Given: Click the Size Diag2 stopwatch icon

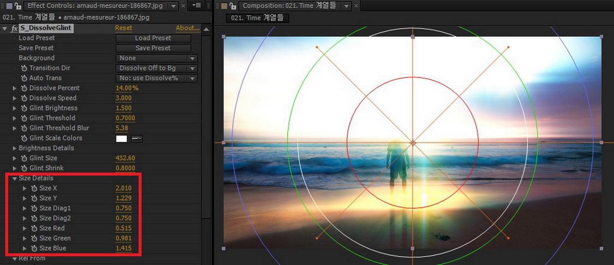Looking at the screenshot, I should [x=34, y=218].
